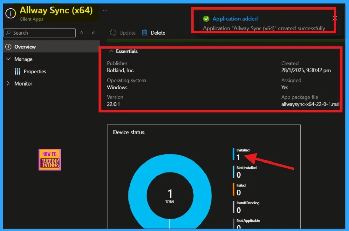This screenshot has width=349, height=231.
Task: Click the 1 TOTAL chart center
Action: pos(170,196)
